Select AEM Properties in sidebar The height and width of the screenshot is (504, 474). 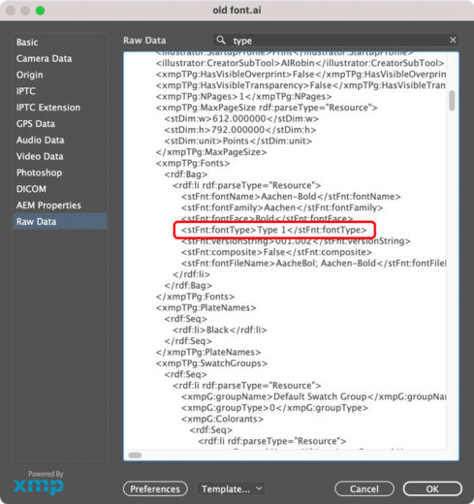[48, 205]
